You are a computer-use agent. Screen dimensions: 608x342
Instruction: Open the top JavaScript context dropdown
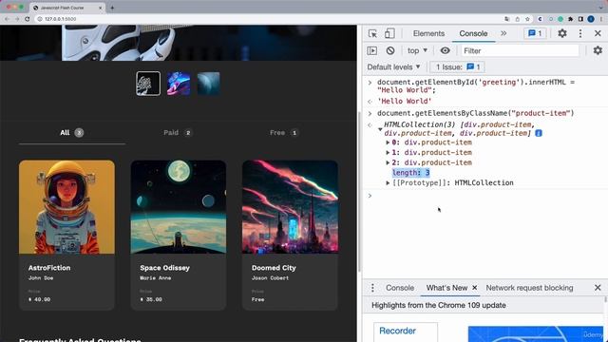tap(417, 50)
